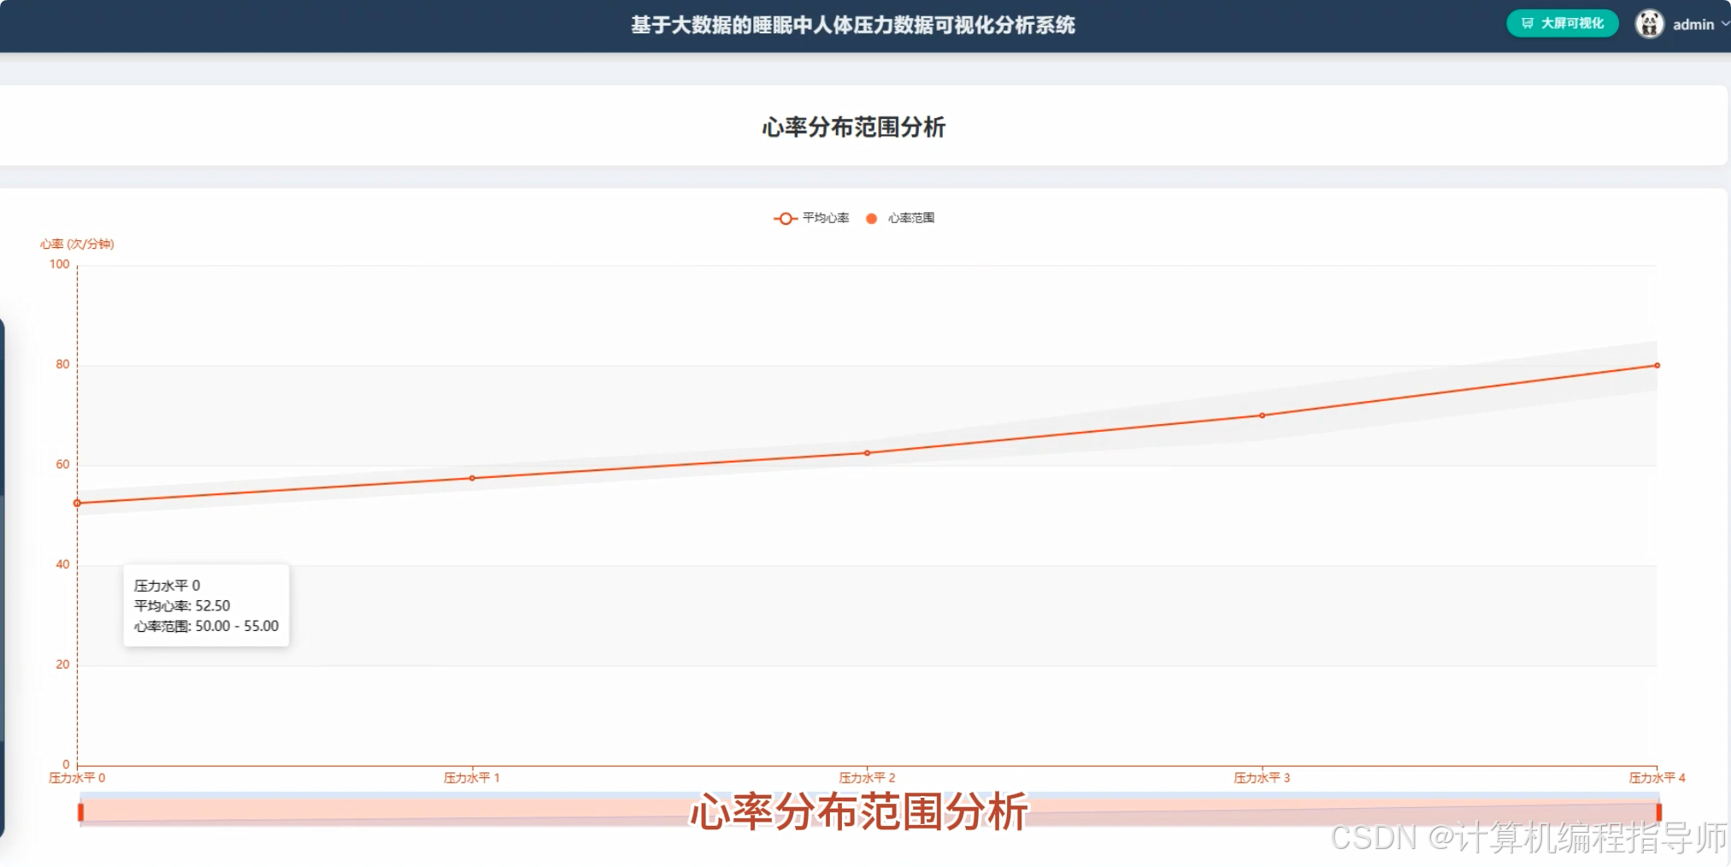
Task: Click the y-axis value 40
Action: point(62,564)
